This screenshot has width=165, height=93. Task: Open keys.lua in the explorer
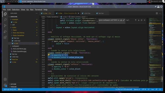click(15, 59)
